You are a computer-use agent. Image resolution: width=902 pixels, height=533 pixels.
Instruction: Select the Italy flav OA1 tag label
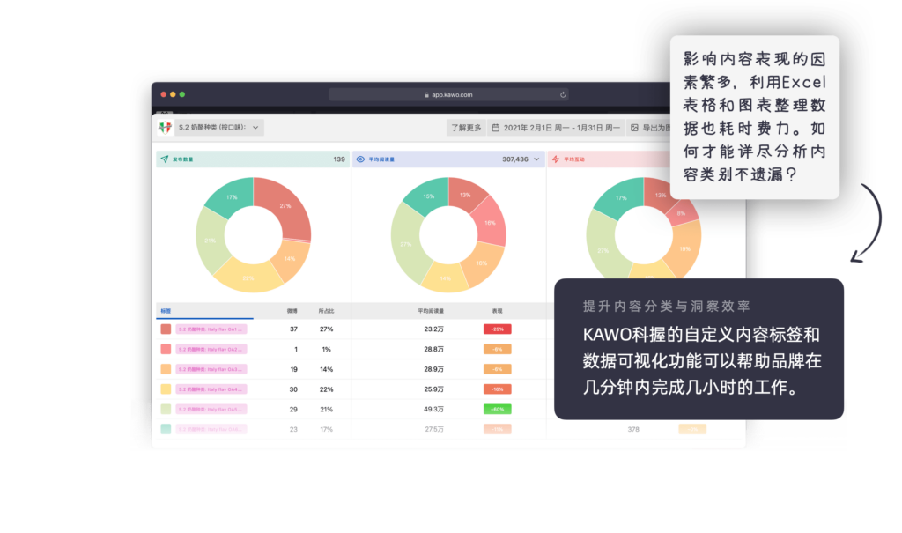[x=211, y=329]
